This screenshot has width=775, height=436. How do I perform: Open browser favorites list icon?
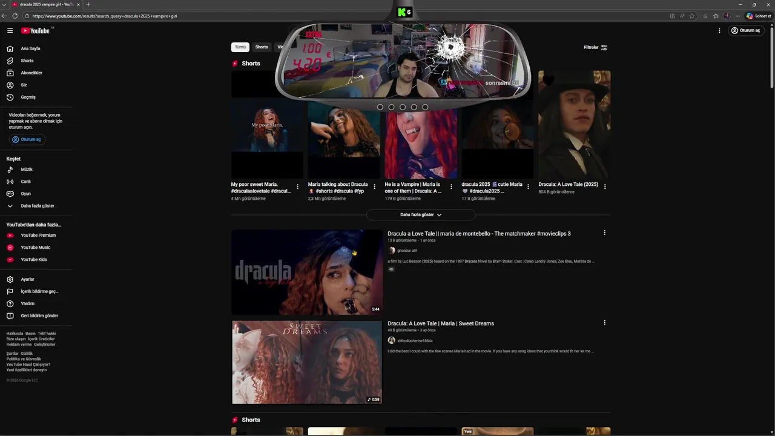[716, 16]
